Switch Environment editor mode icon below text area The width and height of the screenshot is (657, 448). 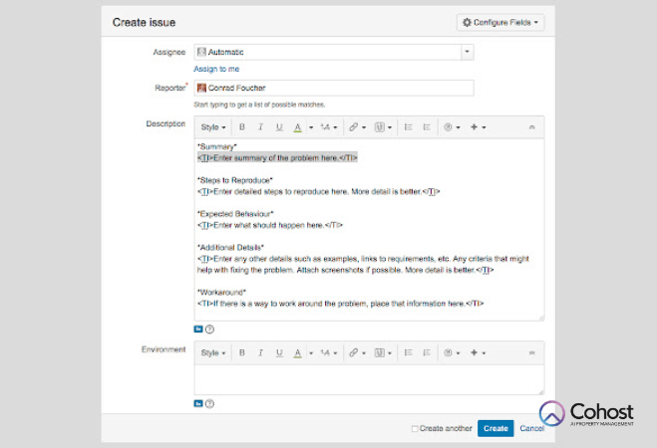198,403
